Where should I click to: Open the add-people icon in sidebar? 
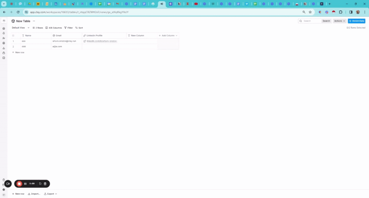pos(4,38)
